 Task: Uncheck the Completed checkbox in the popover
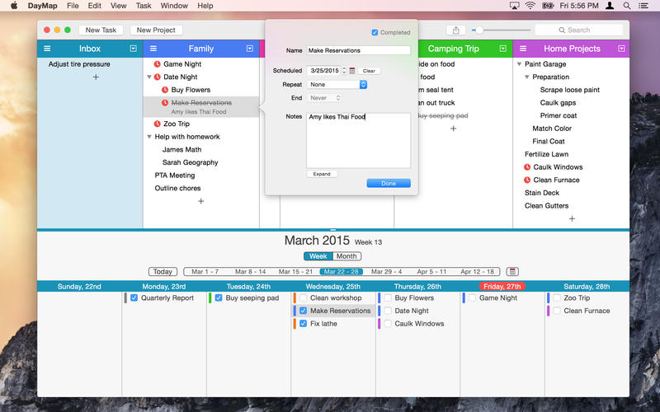pos(375,32)
